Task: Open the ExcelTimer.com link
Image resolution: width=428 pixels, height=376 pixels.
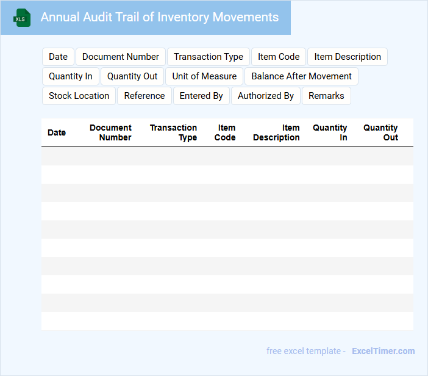Action: pos(383,351)
